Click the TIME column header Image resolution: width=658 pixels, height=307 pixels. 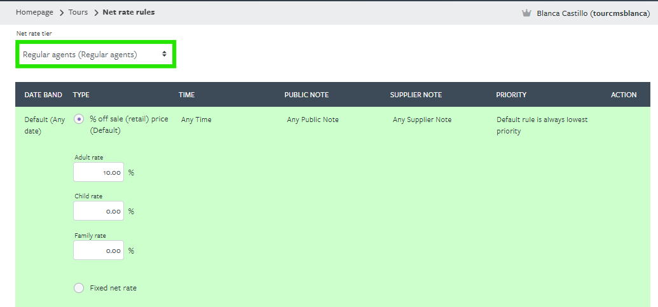pyautogui.click(x=187, y=95)
